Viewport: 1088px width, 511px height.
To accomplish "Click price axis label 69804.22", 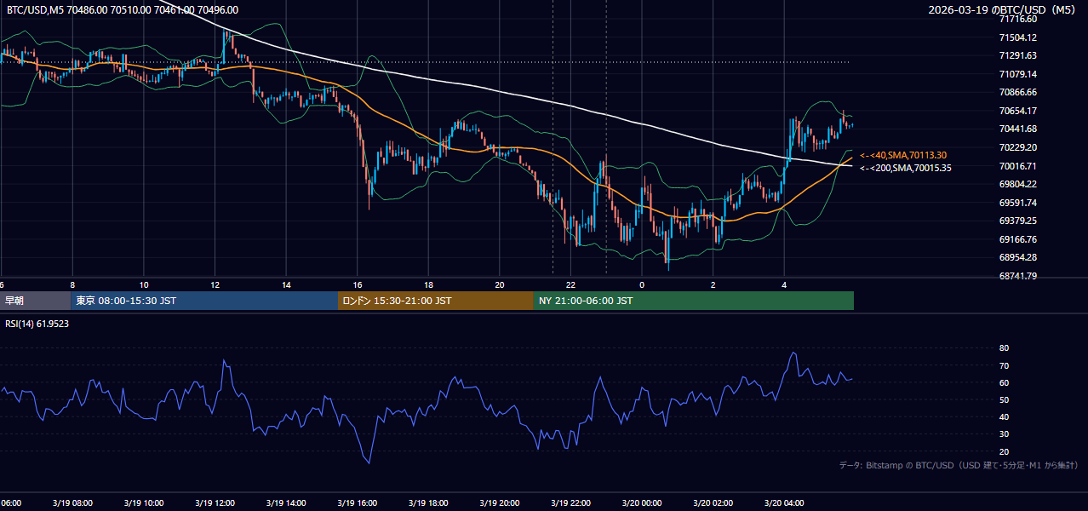I will click(x=1017, y=184).
